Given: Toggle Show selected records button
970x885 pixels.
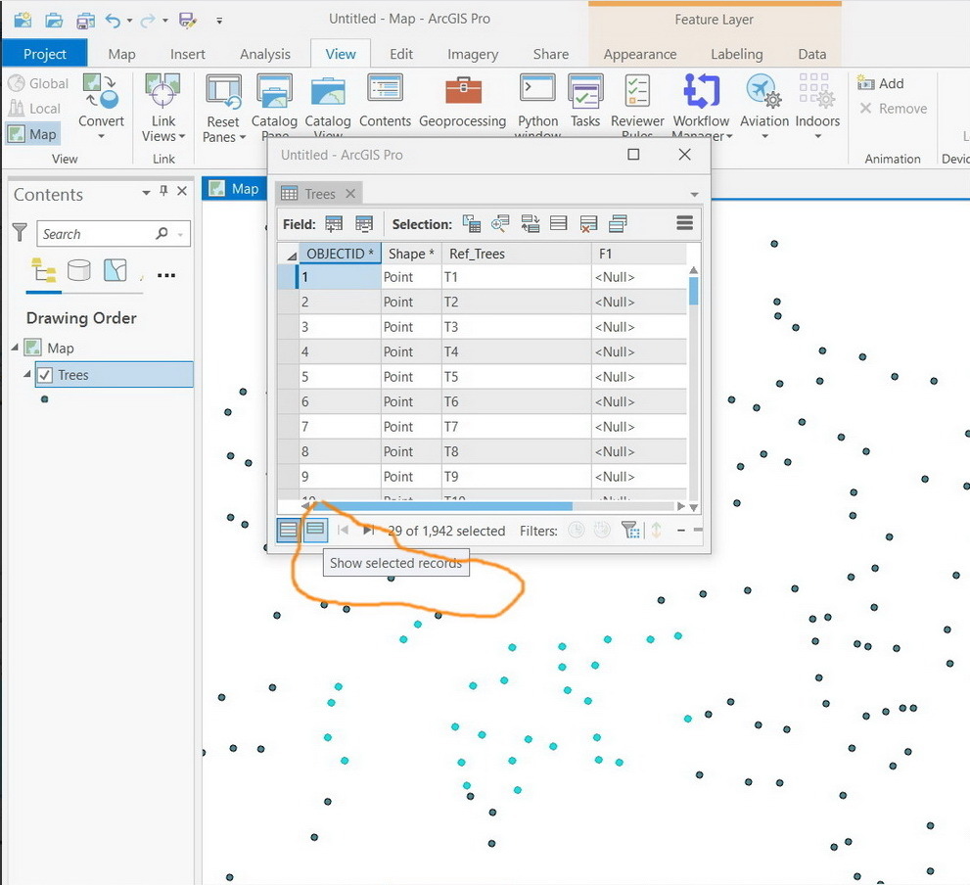Looking at the screenshot, I should (x=315, y=531).
